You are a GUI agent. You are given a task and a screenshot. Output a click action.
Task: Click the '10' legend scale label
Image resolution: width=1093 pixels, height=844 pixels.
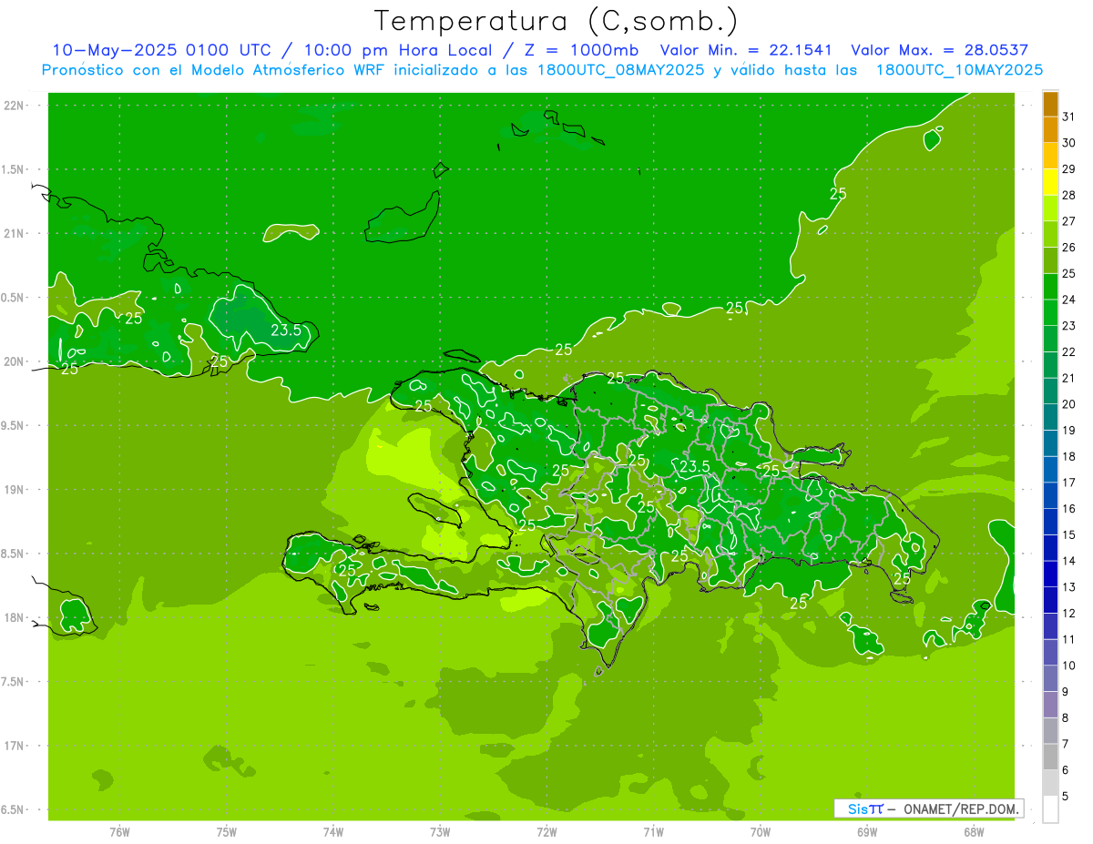pos(1069,666)
